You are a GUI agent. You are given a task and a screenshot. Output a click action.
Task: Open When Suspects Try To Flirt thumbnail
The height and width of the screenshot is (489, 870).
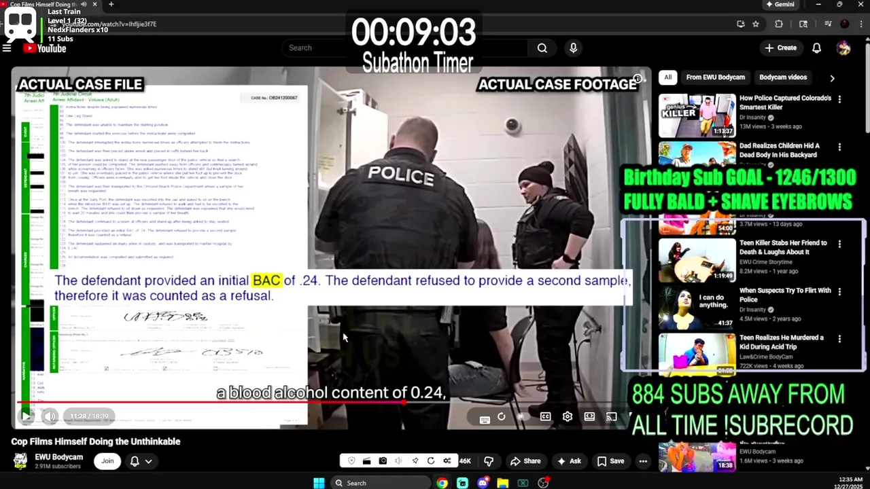click(x=697, y=308)
